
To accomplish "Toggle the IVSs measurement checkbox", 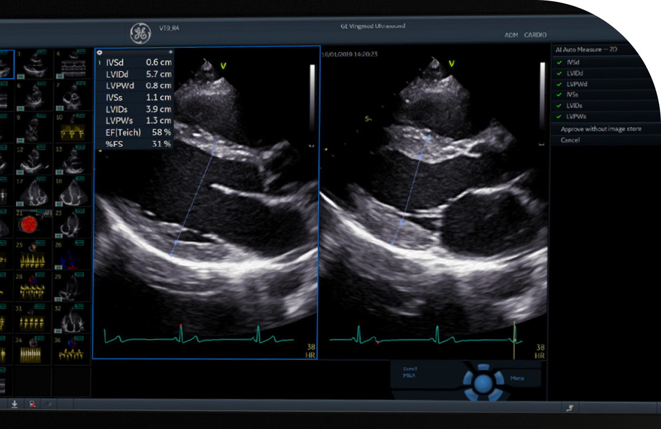I will (x=560, y=95).
